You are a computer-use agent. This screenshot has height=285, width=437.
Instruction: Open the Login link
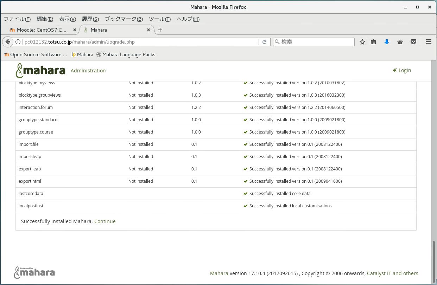[x=402, y=70]
